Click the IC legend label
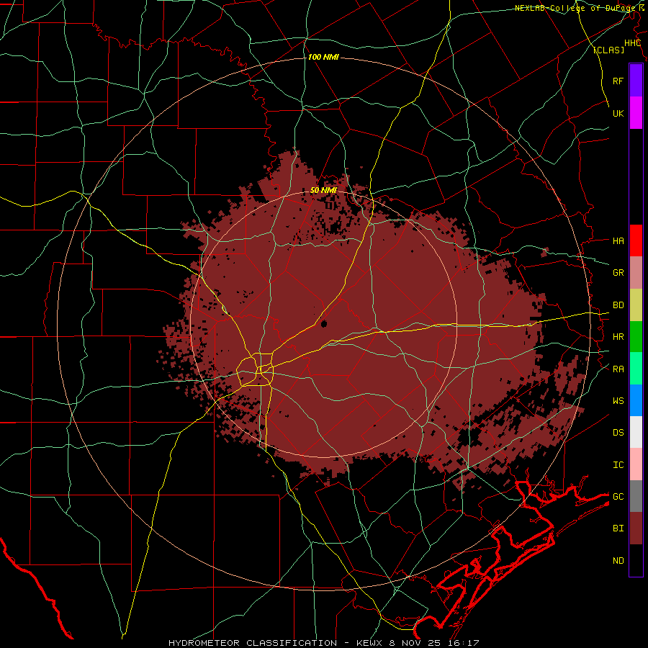648x648 pixels. point(618,464)
